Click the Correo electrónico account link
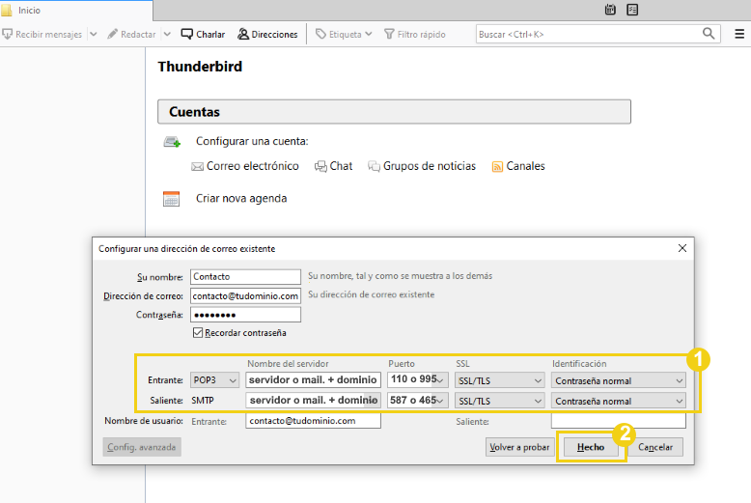The height and width of the screenshot is (503, 751). tap(245, 166)
